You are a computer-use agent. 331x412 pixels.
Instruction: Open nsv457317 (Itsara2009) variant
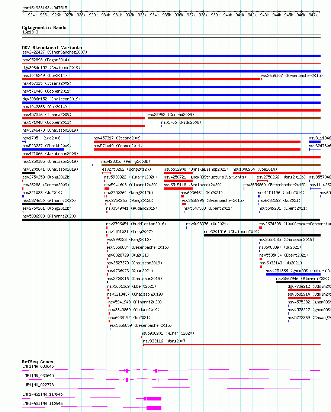118,138
